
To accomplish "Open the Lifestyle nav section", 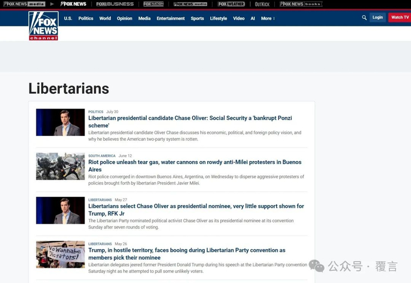I will pos(218,18).
